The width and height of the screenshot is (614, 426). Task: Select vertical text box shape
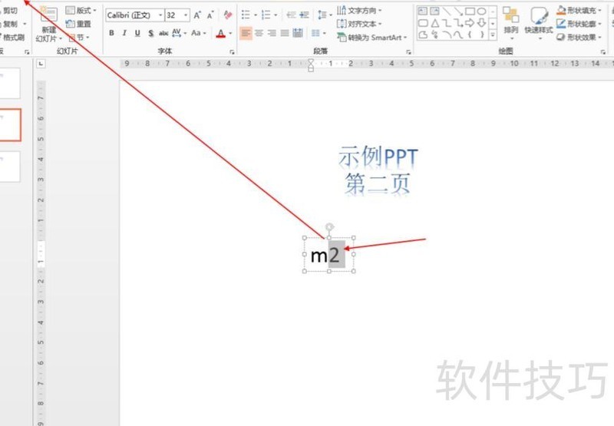tap(434, 11)
